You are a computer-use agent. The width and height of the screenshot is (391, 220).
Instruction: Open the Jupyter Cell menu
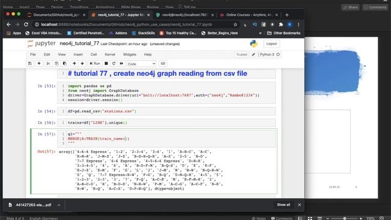[x=93, y=54]
